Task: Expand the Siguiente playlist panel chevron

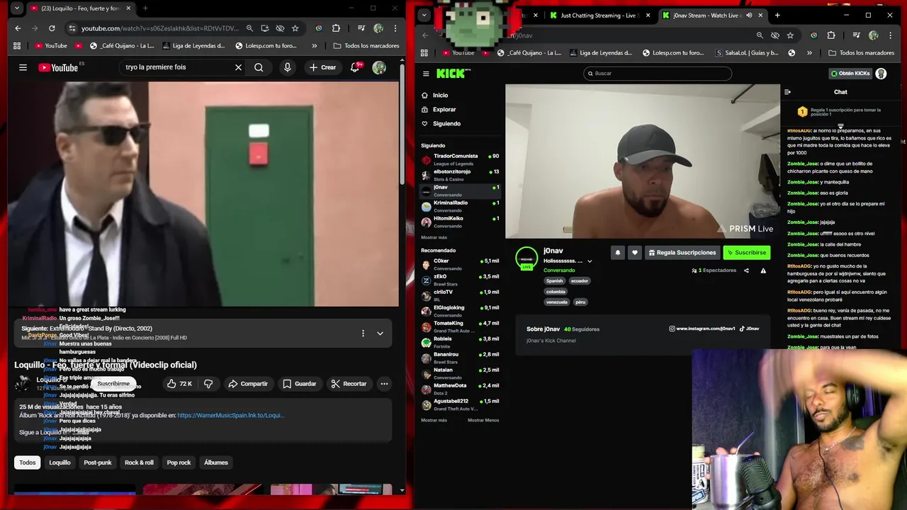Action: [x=380, y=333]
